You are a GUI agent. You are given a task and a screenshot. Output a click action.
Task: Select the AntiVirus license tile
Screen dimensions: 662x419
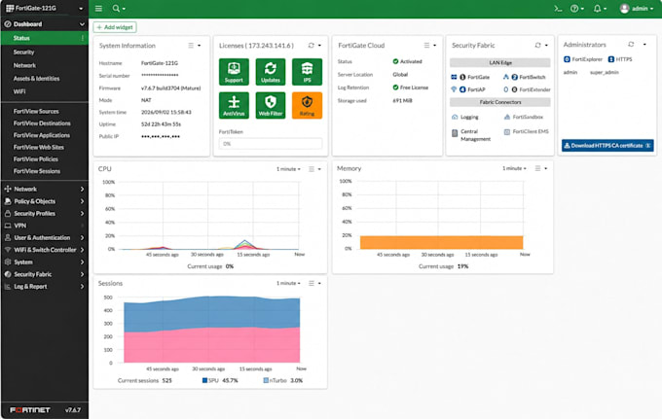(234, 105)
